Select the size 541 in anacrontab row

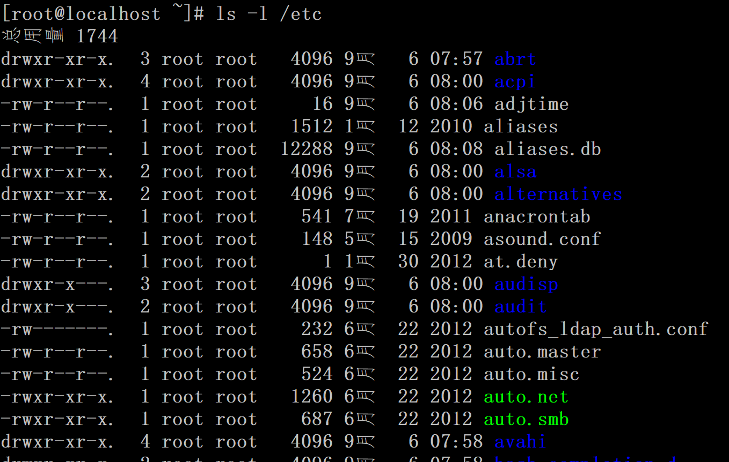pos(317,217)
